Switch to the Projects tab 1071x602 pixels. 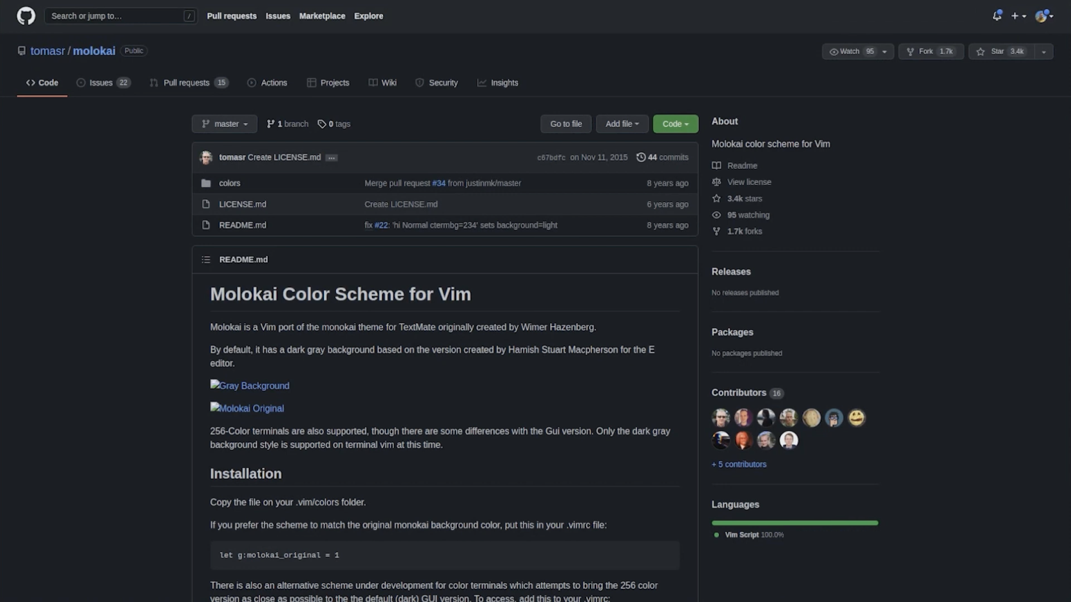point(328,83)
